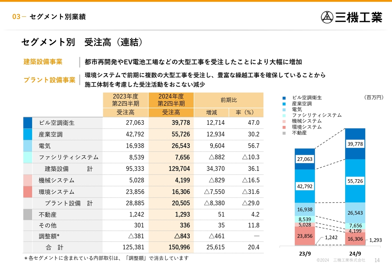Click the color block left of the 環境システム table row
Viewport: 392px width, 271px height.
coord(28,192)
